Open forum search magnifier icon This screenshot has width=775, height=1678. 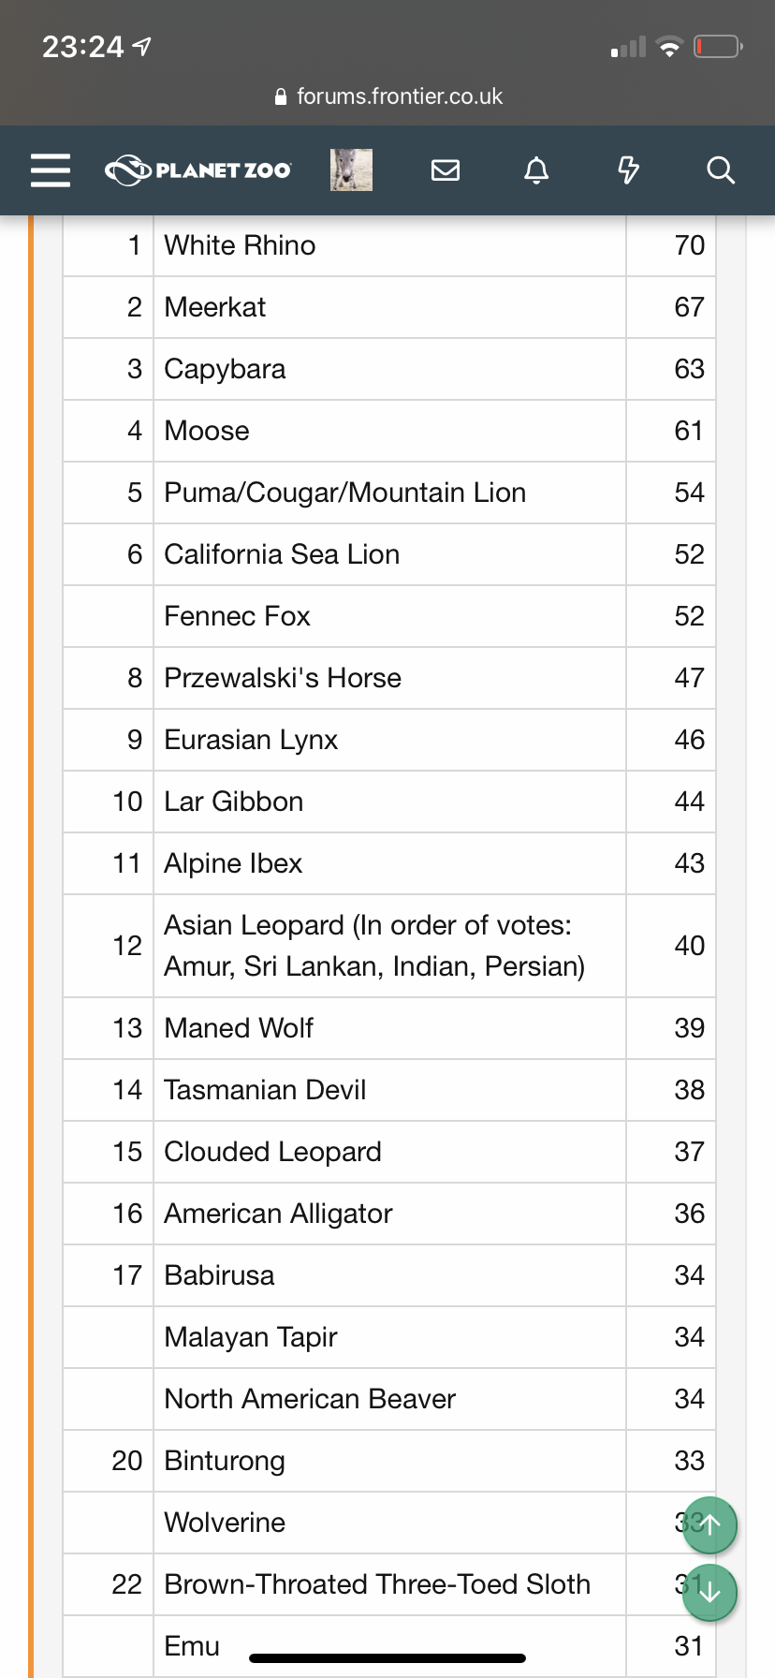point(720,170)
